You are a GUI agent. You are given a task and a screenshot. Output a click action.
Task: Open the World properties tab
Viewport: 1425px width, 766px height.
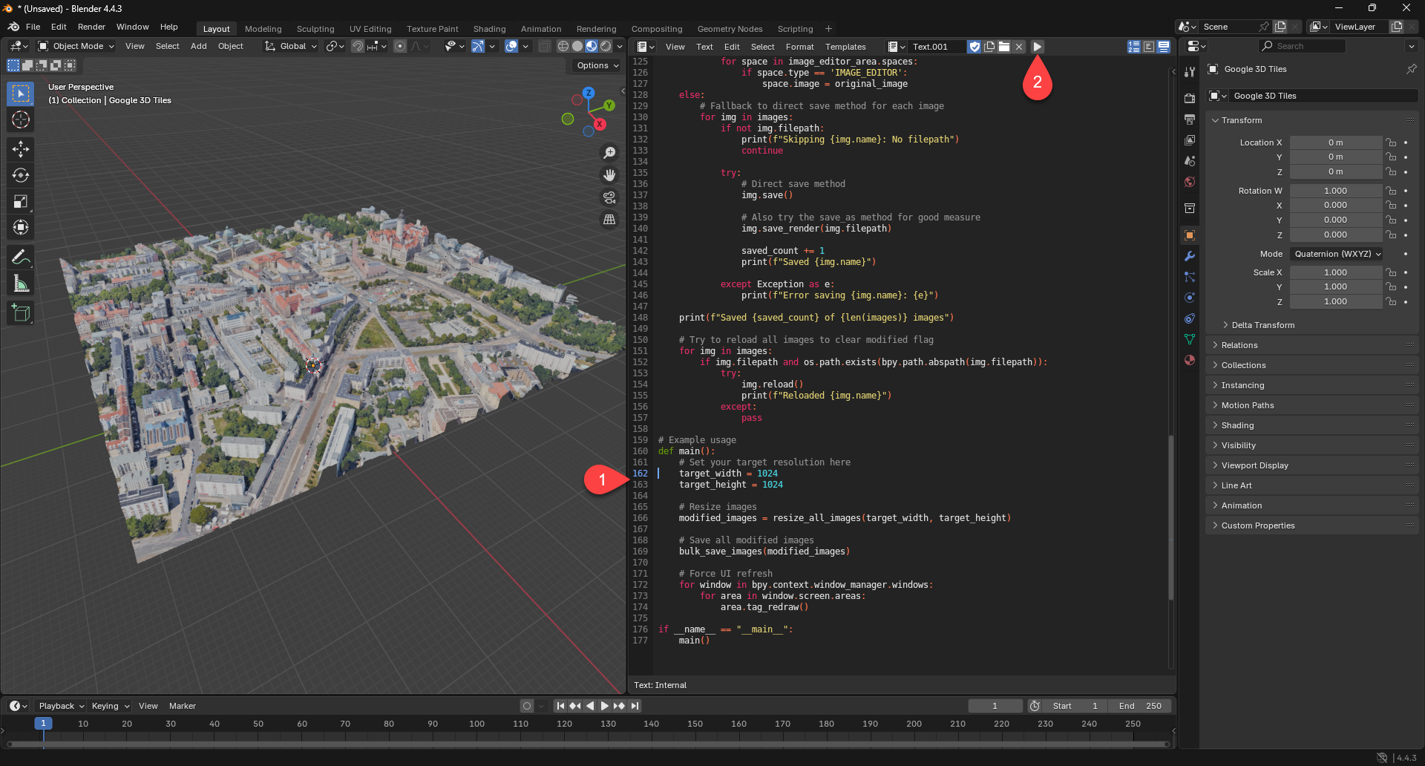coord(1190,182)
